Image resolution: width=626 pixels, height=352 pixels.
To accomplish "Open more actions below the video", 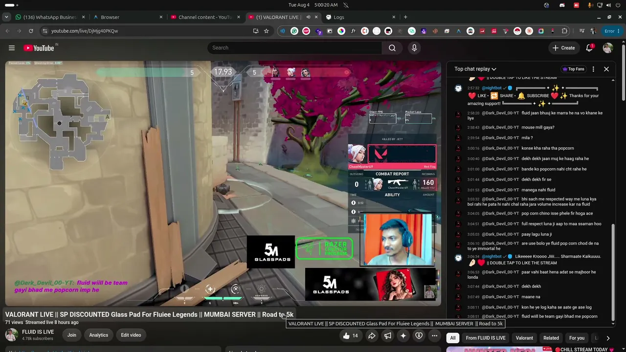I will (434, 336).
